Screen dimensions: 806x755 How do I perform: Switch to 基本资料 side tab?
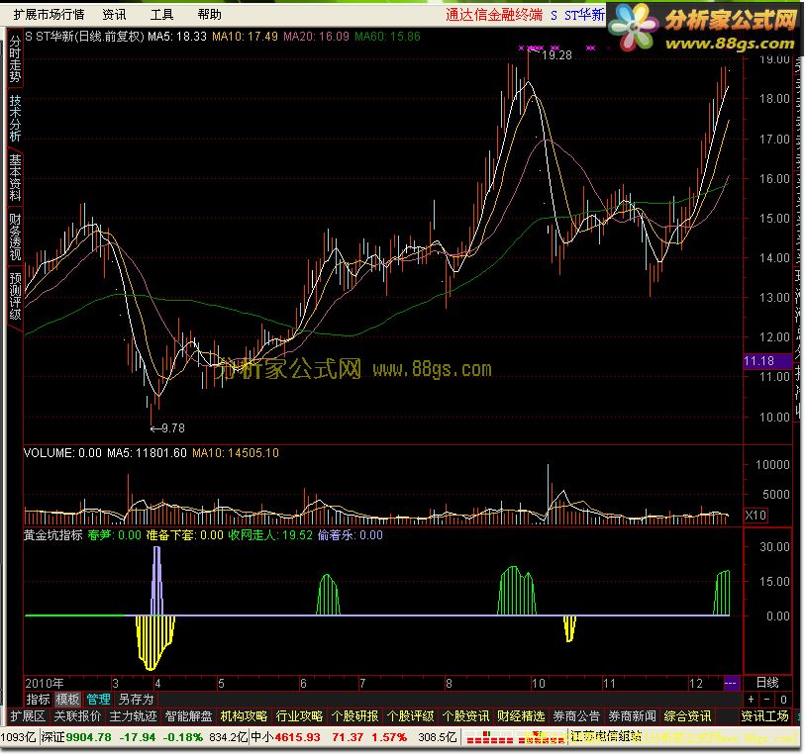[15, 177]
